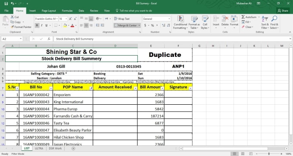Open Find & Select magnifier
The image size is (293, 156).
tap(274, 22)
